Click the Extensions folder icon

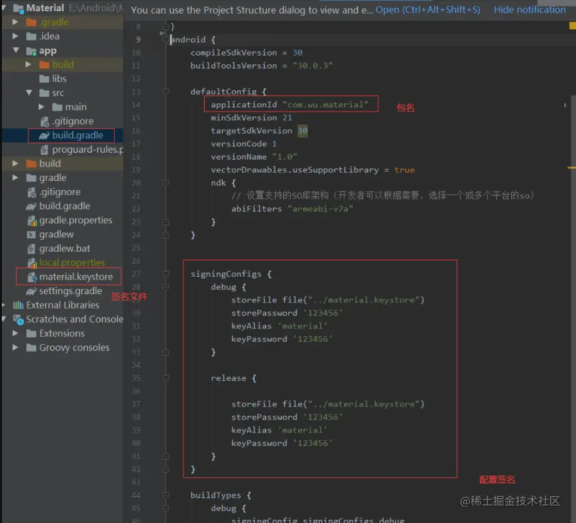tap(31, 333)
